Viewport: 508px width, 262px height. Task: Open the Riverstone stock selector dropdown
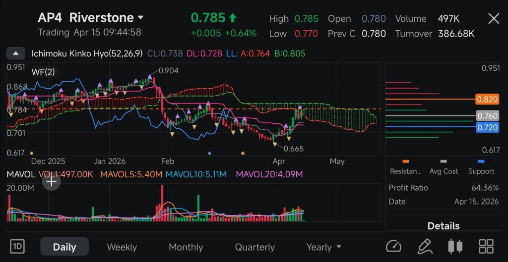pos(90,17)
